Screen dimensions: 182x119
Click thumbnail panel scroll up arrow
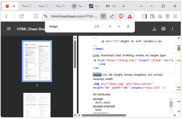[75, 38]
